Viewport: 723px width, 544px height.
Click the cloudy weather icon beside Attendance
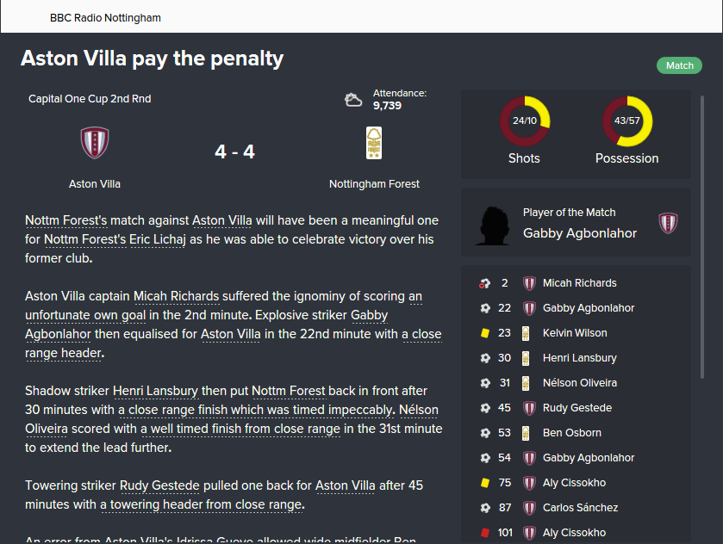353,100
